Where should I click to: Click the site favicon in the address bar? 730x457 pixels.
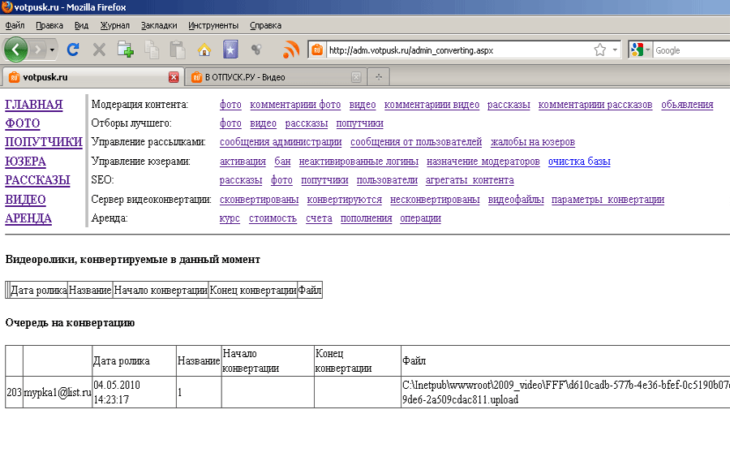(317, 50)
